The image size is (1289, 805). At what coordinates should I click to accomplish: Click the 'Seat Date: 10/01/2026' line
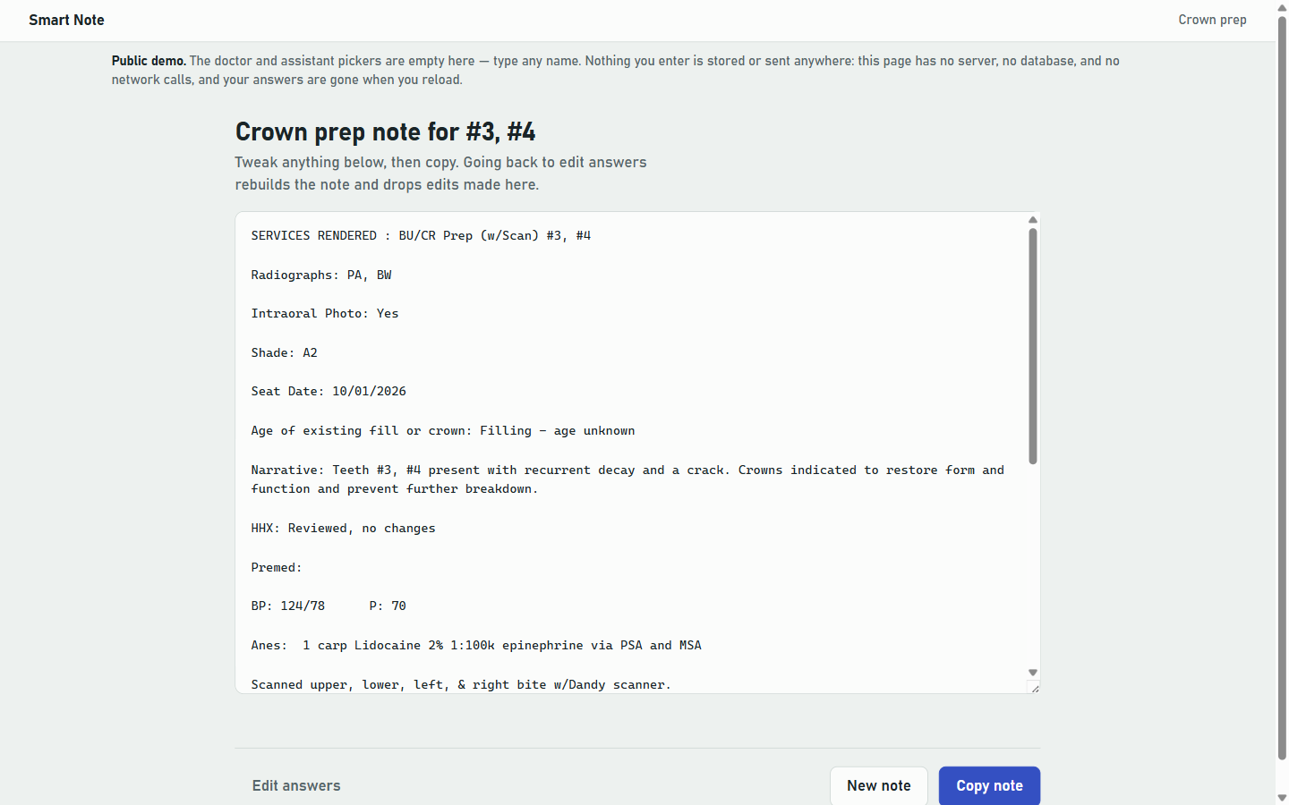point(329,391)
